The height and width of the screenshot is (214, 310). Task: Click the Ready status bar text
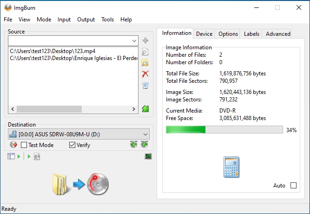click(9, 209)
